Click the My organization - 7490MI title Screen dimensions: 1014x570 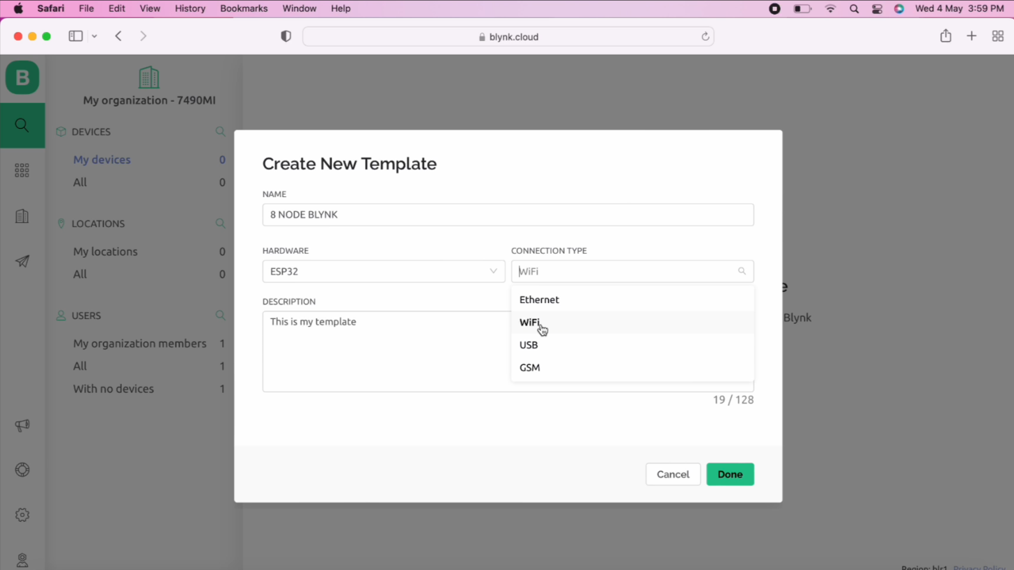(x=149, y=100)
